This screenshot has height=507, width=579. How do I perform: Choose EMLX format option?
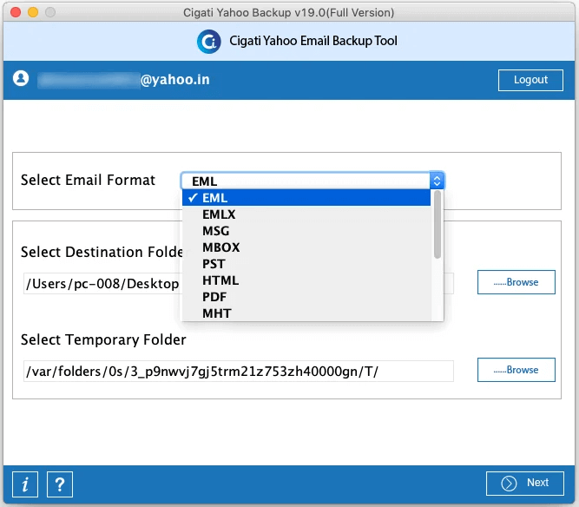[306, 214]
